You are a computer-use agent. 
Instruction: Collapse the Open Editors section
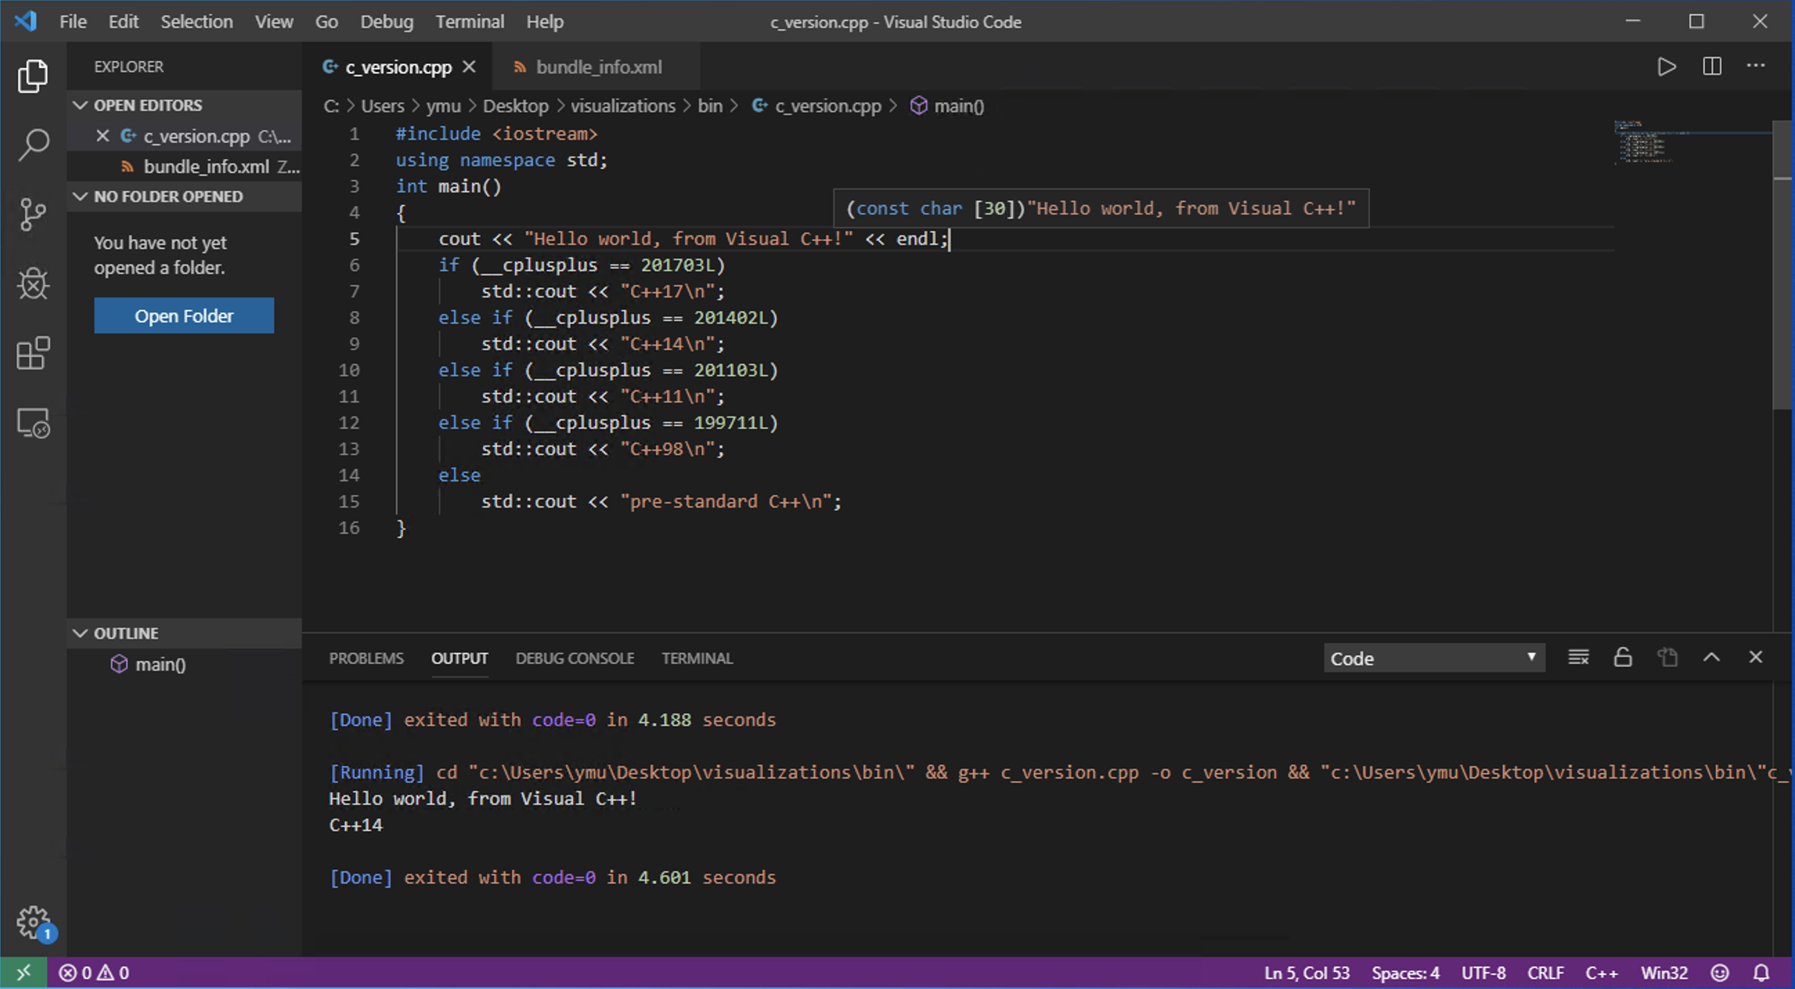tap(80, 105)
